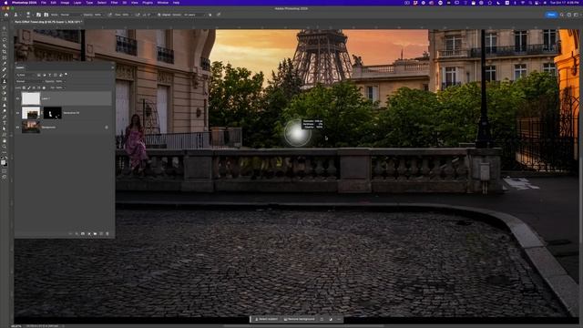This screenshot has height=328, width=583.
Task: Select the Move tool
Action: pos(5,28)
